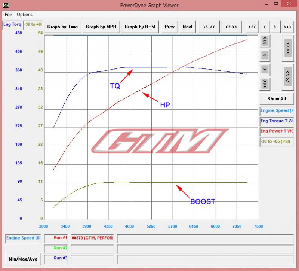Advance with the Next button

coord(188,27)
